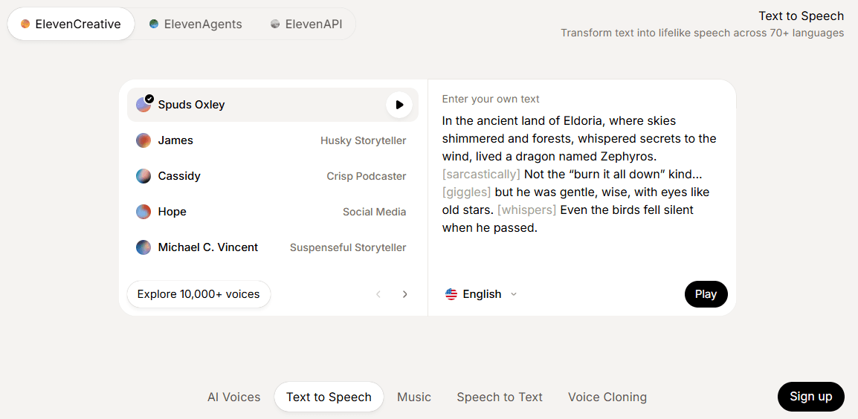
Task: Click the [sarcastically] tag in text
Action: 481,175
